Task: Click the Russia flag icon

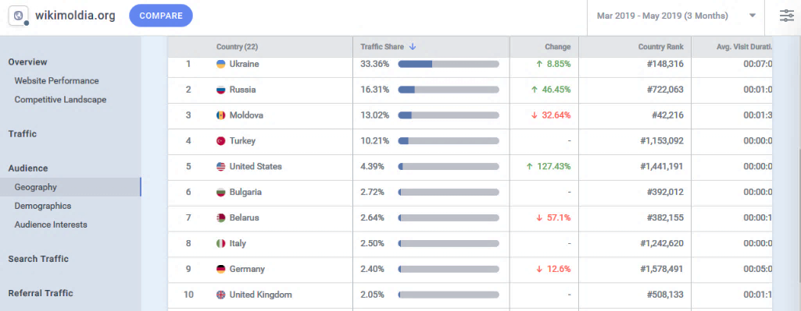Action: click(220, 90)
